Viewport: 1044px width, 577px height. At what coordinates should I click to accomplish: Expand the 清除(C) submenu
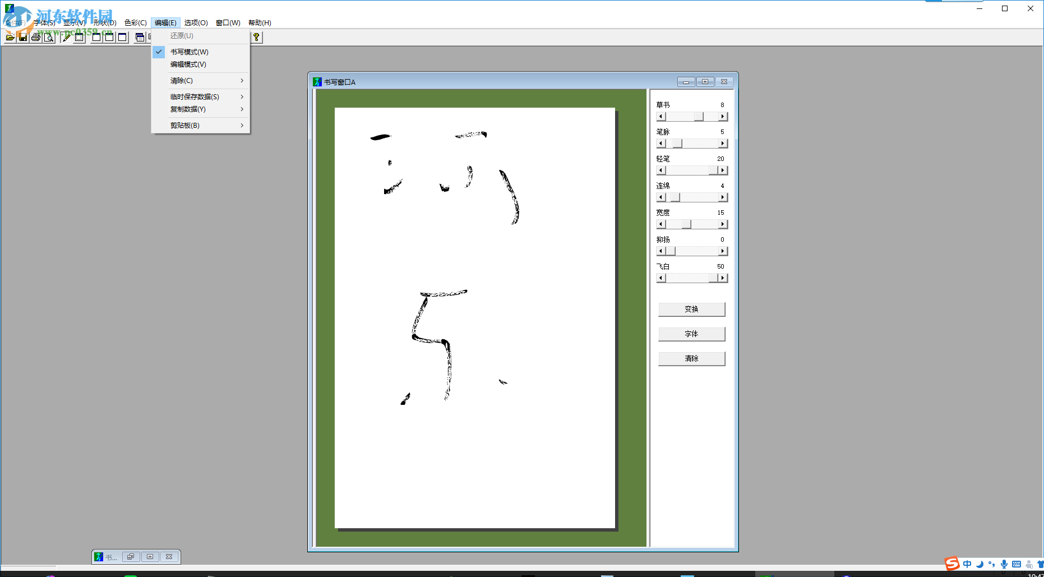pos(200,81)
